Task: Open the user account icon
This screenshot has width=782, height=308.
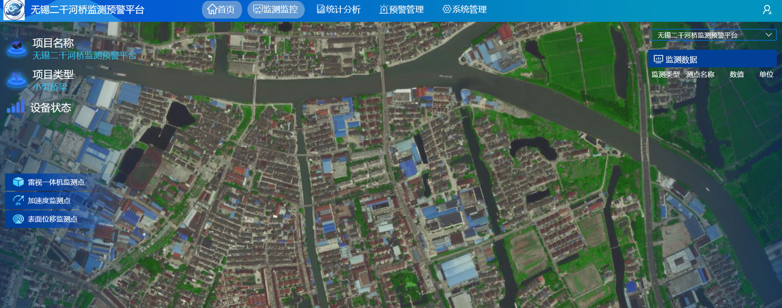Action: pos(767,10)
